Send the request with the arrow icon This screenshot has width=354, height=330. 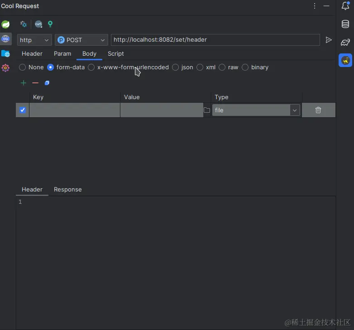click(329, 40)
